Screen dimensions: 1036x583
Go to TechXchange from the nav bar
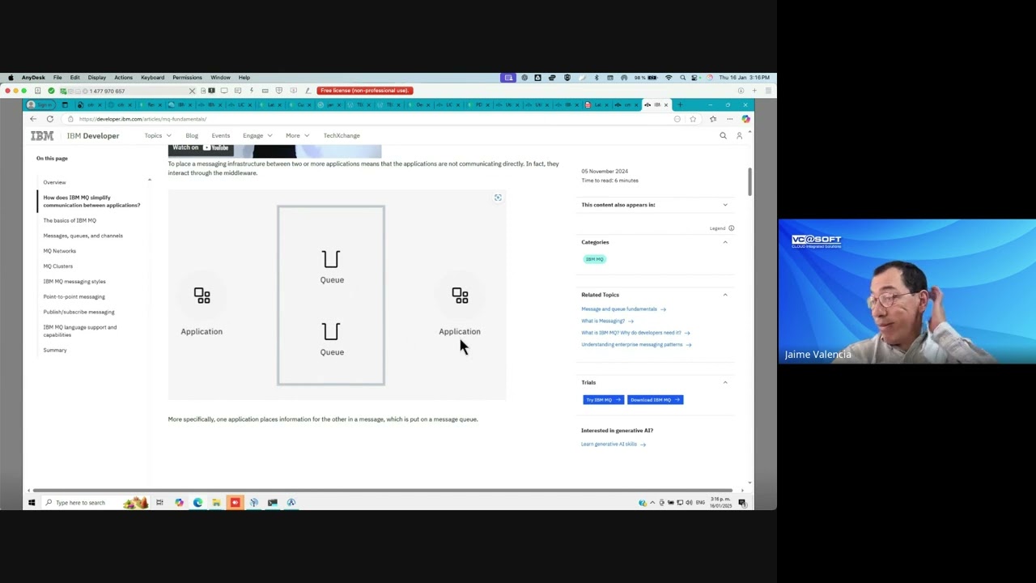point(342,135)
